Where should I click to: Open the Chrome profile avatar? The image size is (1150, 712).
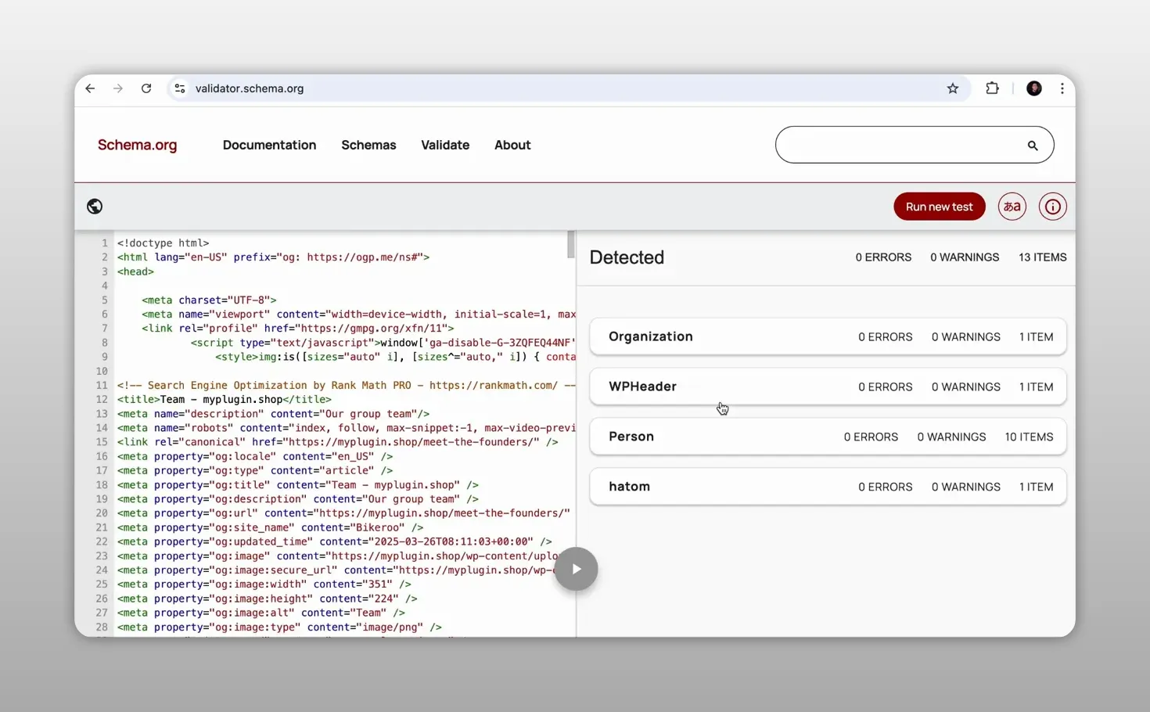coord(1034,88)
